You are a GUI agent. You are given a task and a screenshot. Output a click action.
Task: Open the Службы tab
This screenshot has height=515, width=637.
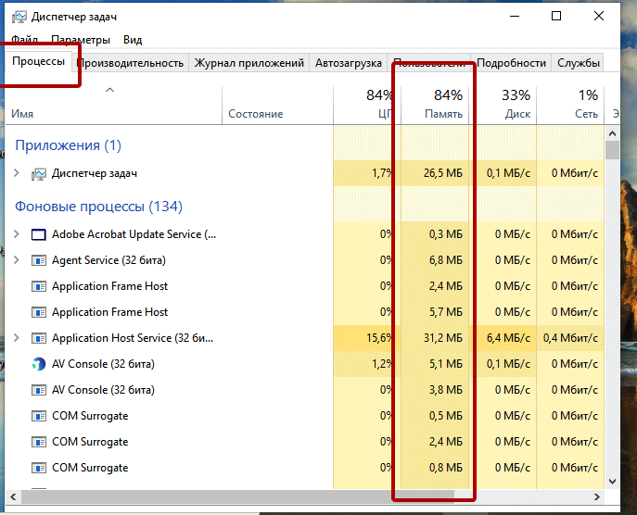(x=578, y=63)
